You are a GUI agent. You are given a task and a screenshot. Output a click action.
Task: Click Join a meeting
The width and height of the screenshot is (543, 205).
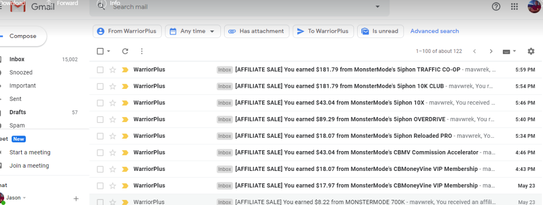tap(29, 166)
